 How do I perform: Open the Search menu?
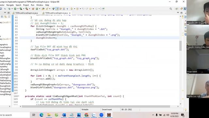[18, 5]
